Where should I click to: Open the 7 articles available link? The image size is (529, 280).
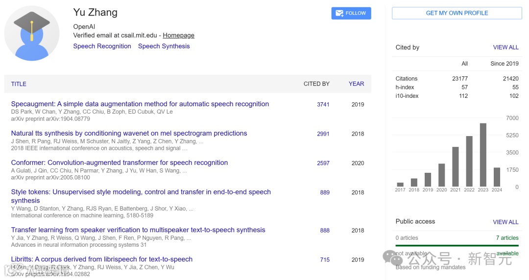(x=507, y=238)
